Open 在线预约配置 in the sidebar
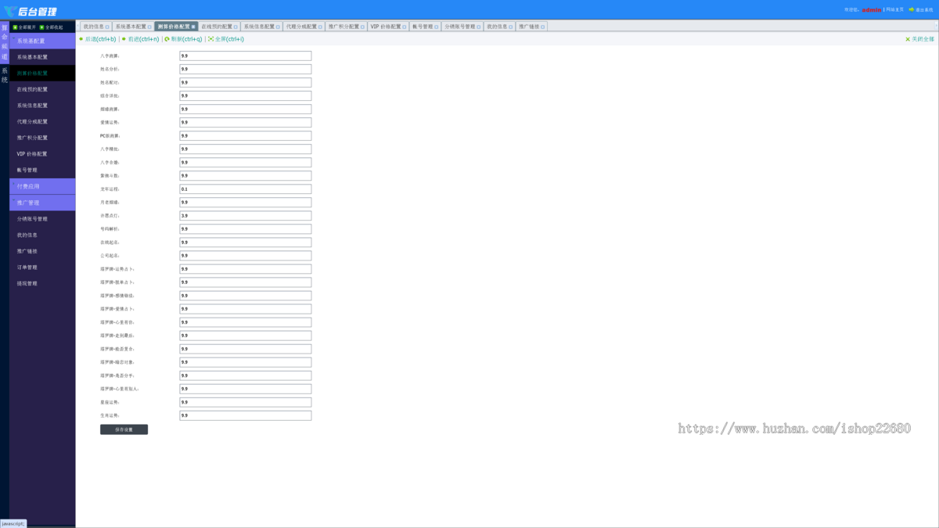The width and height of the screenshot is (939, 528). tap(42, 89)
